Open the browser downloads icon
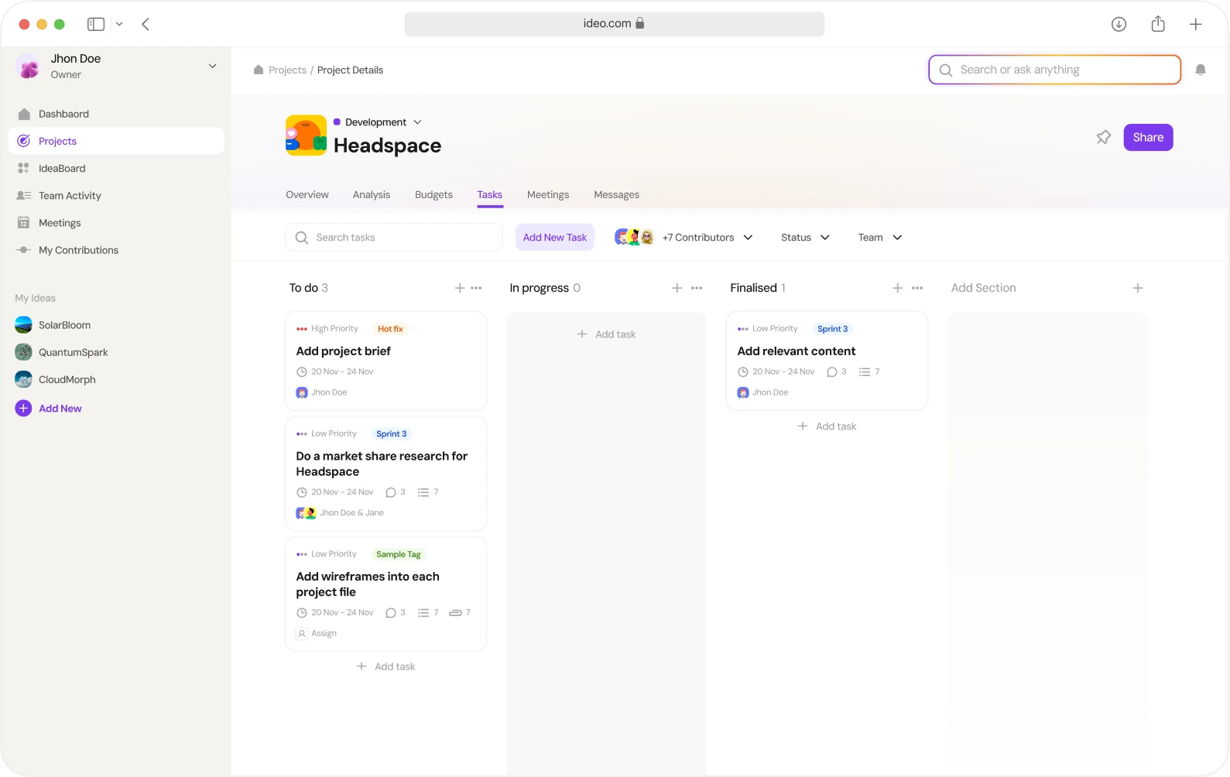This screenshot has width=1230, height=777. (x=1119, y=24)
